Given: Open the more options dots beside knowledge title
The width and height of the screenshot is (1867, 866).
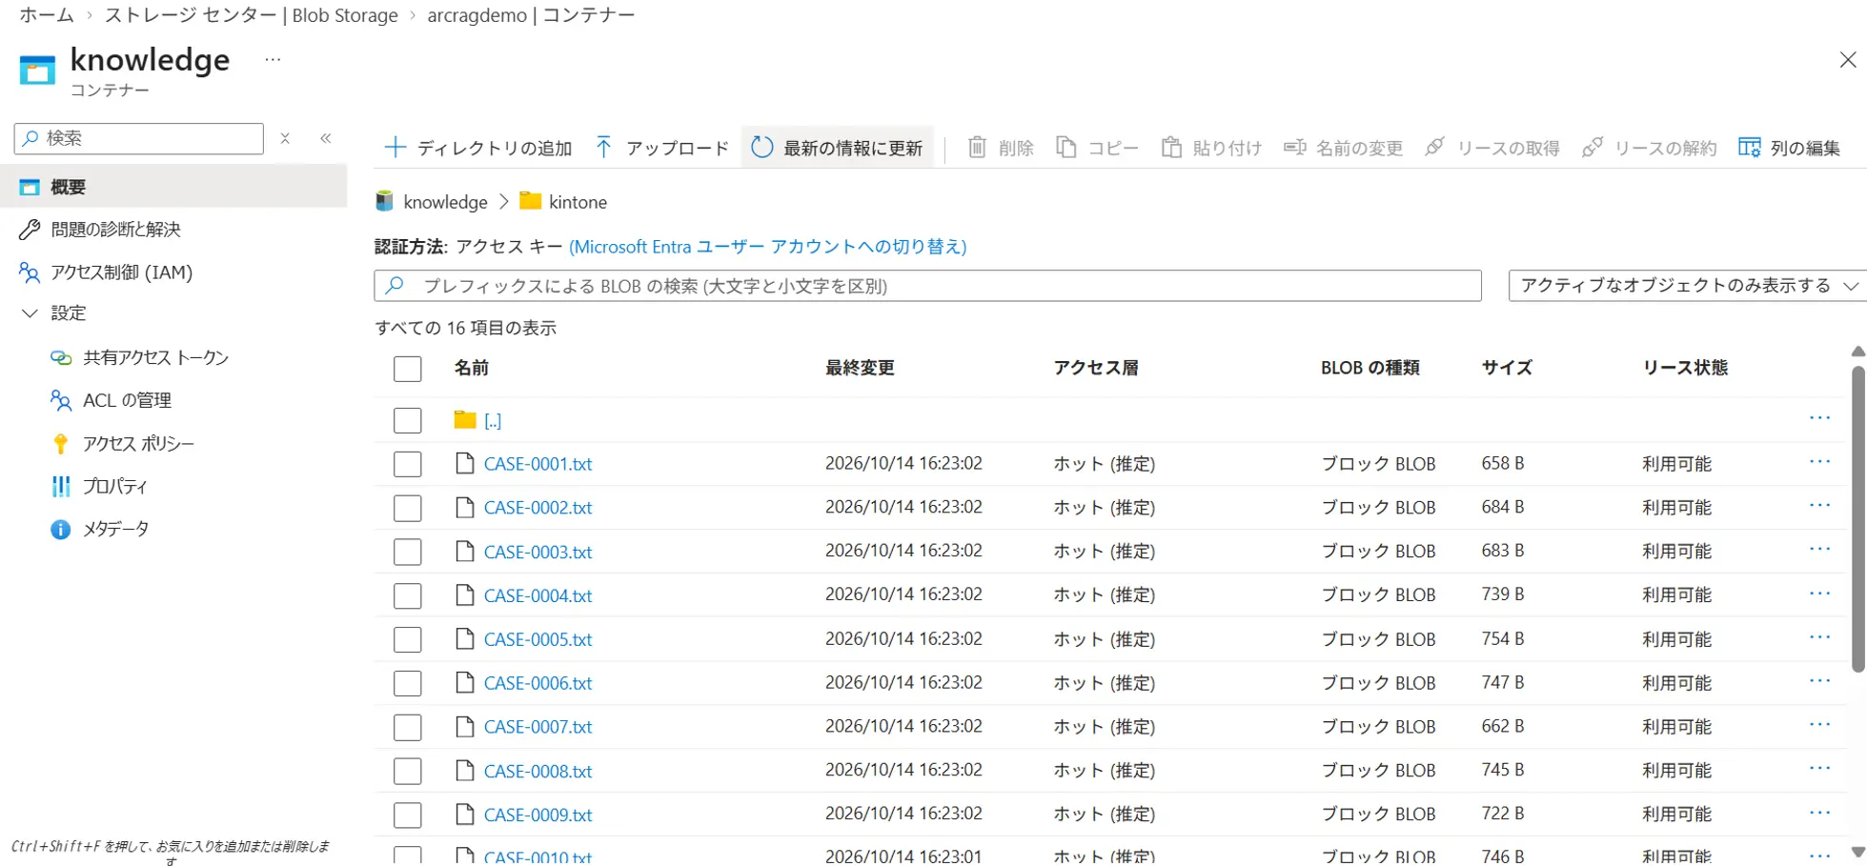Looking at the screenshot, I should click(273, 60).
